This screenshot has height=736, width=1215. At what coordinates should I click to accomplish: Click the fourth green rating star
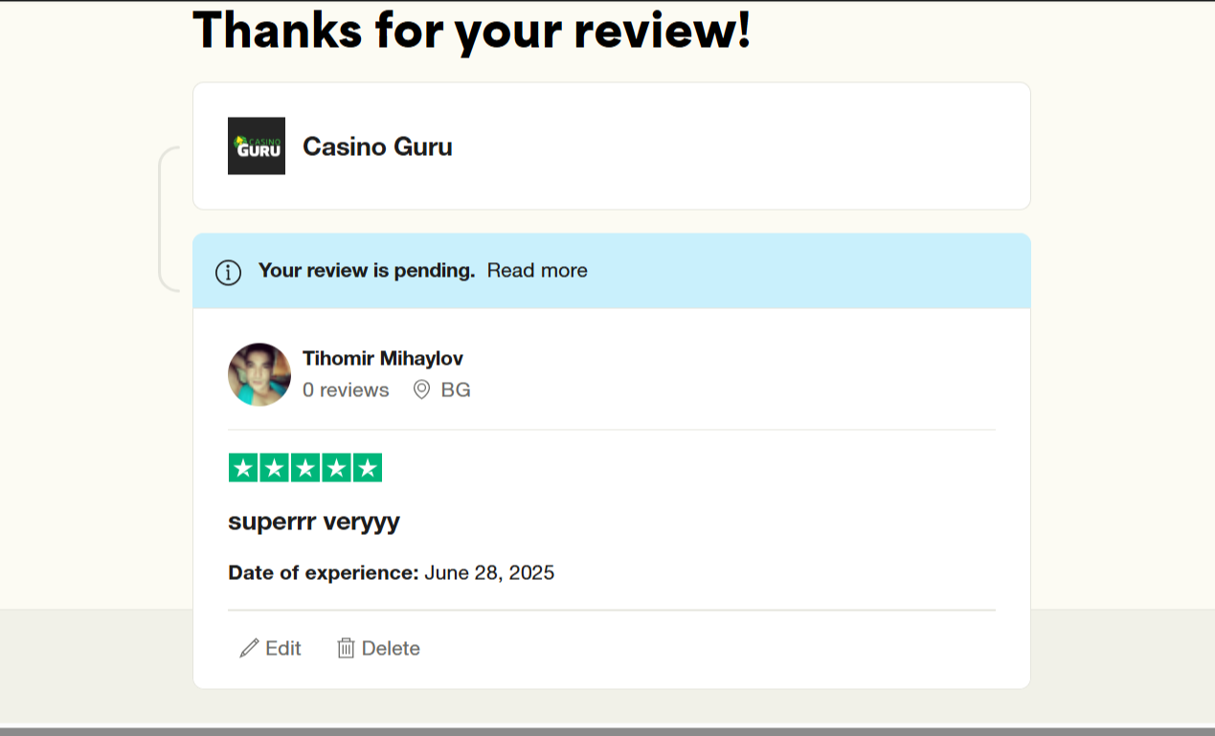pyautogui.click(x=336, y=468)
